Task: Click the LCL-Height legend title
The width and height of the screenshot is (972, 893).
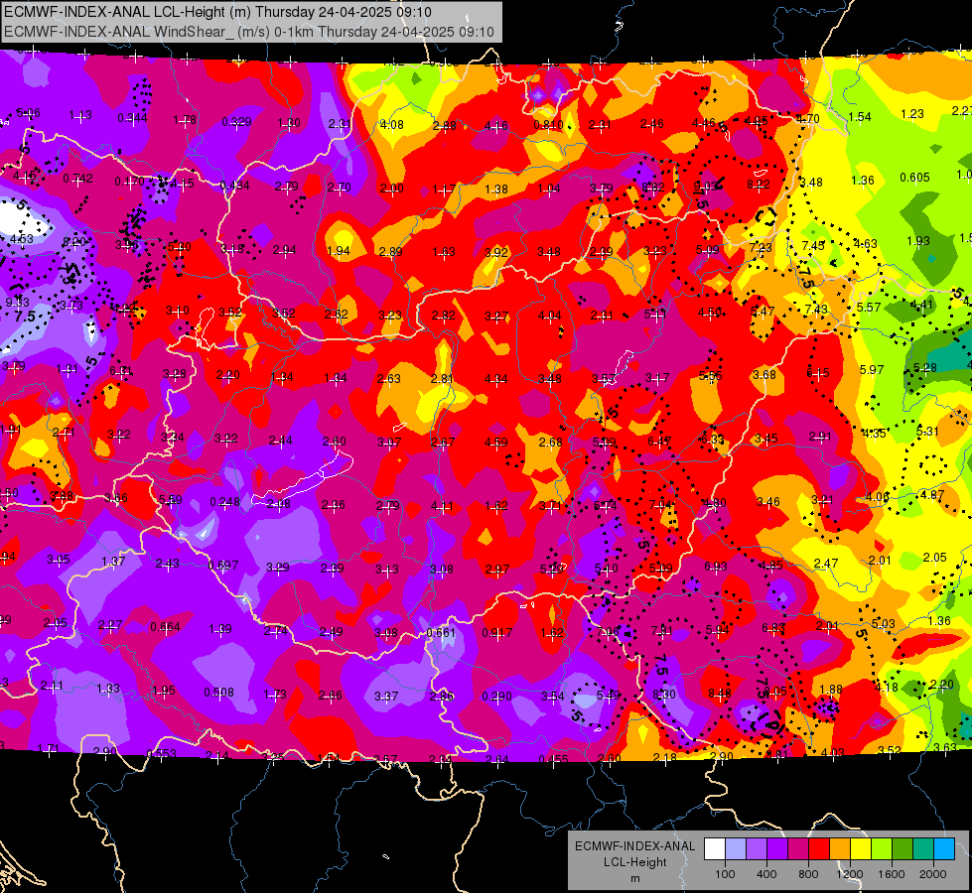Action: tap(634, 862)
